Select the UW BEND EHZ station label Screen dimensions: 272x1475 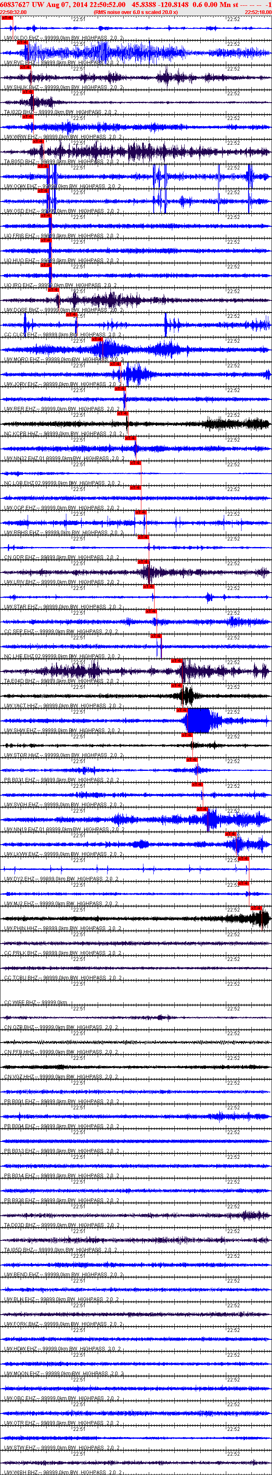pos(63,1274)
